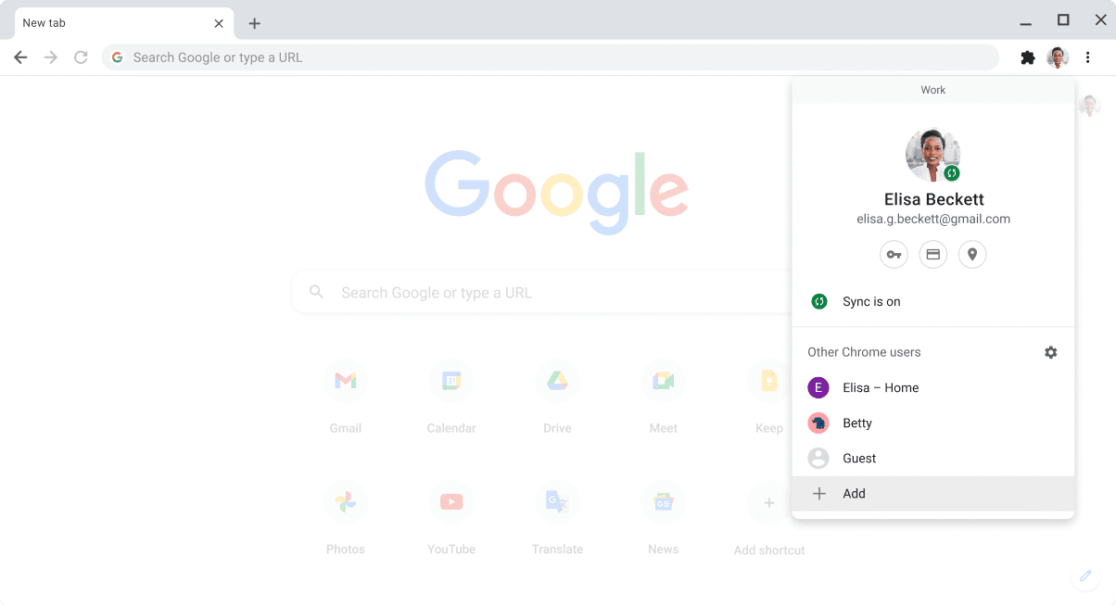Open the Drive shortcut

tap(557, 397)
